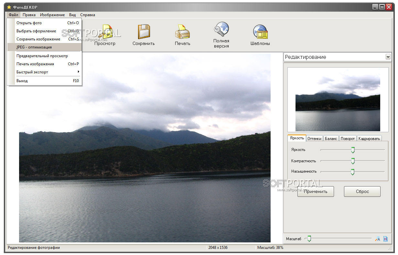This screenshot has width=398, height=255.
Task: Switch to the Яркость tab
Action: [x=297, y=138]
